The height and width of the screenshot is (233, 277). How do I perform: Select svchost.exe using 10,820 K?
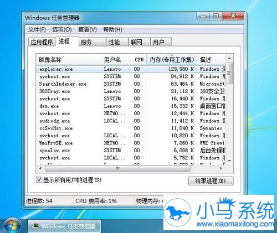click(131, 136)
